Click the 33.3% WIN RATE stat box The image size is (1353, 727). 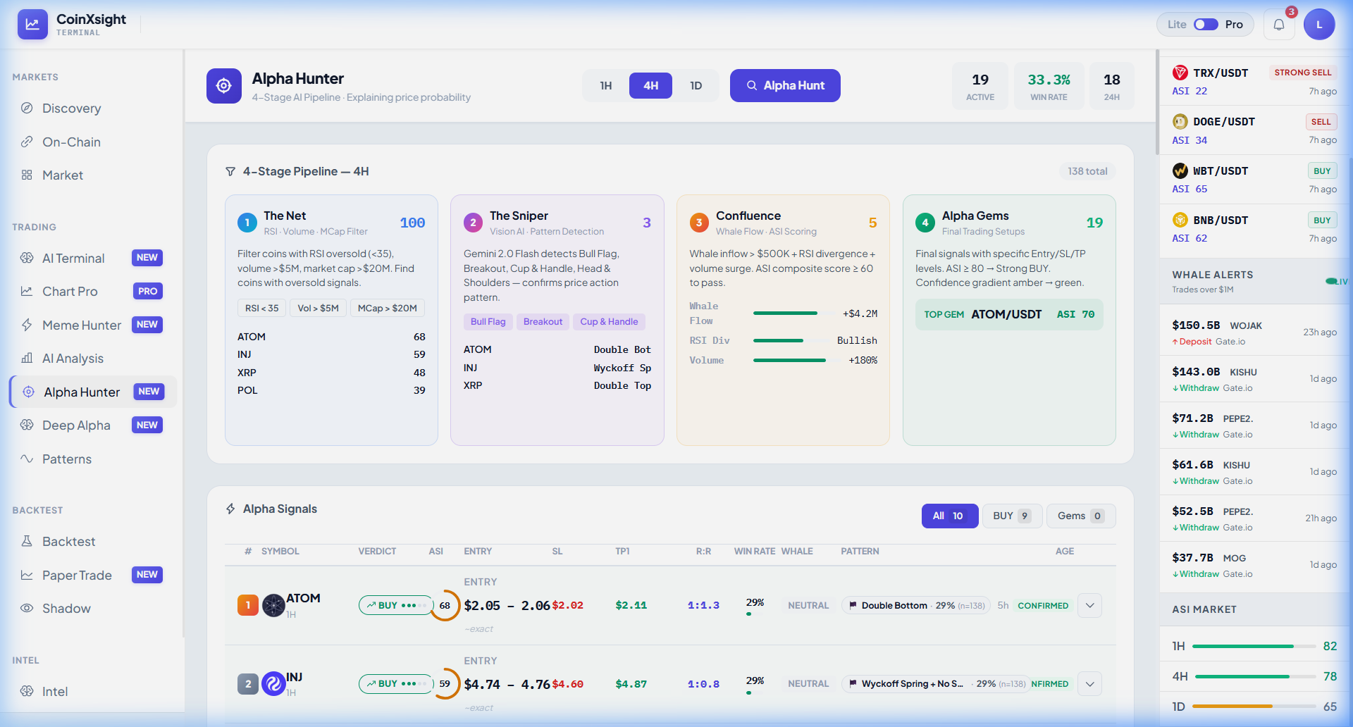[x=1049, y=86]
